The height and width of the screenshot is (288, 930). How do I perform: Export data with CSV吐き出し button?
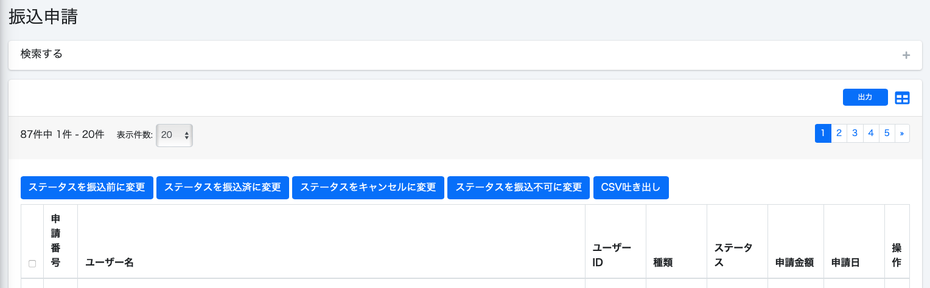tap(631, 188)
